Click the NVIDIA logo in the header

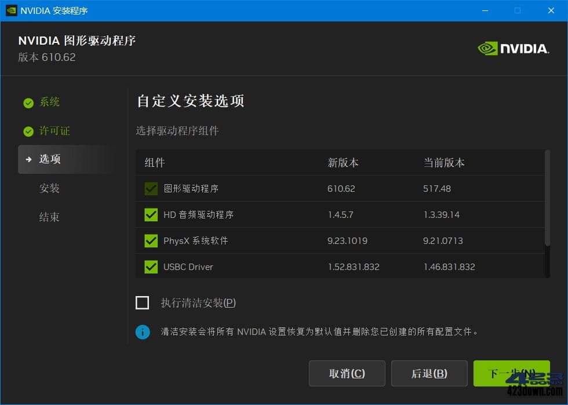point(514,49)
